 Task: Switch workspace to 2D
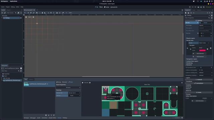[97, 7]
